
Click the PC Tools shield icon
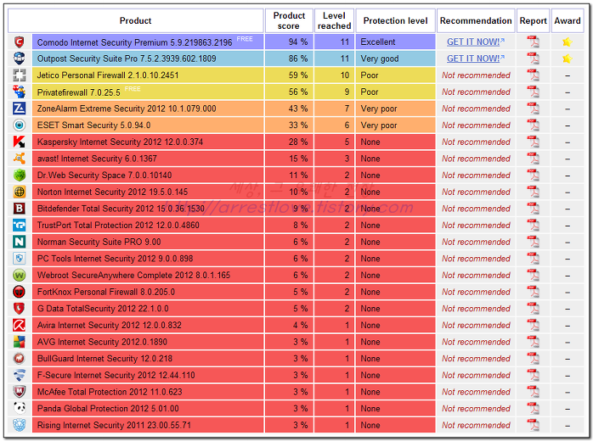tap(20, 259)
